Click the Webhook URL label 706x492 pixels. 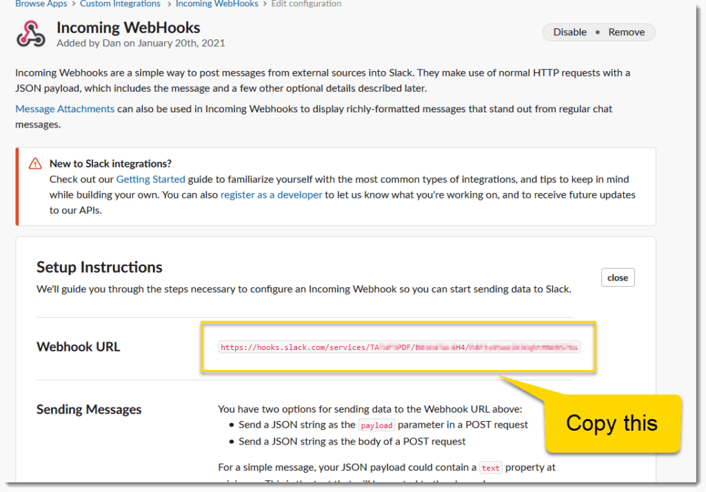(x=79, y=347)
